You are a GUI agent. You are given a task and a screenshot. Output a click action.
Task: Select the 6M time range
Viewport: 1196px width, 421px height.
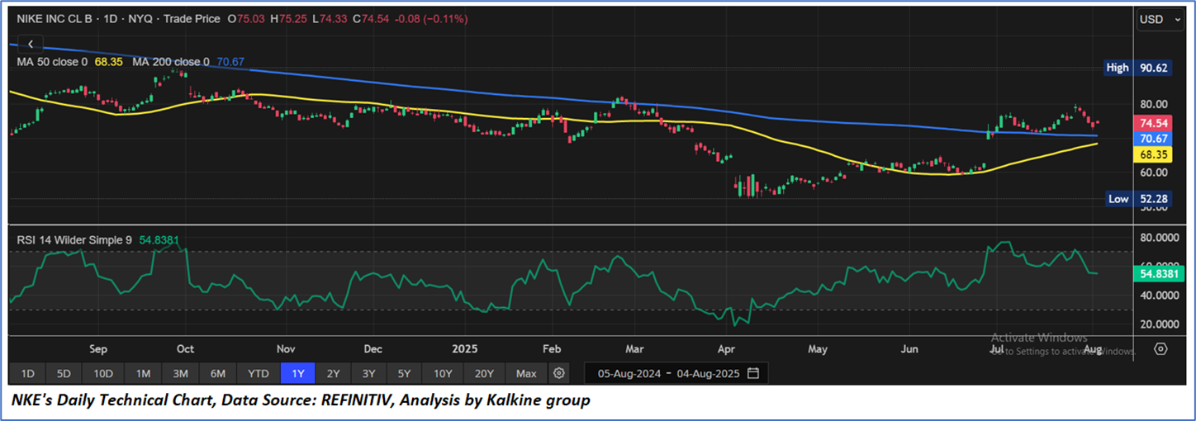click(218, 373)
